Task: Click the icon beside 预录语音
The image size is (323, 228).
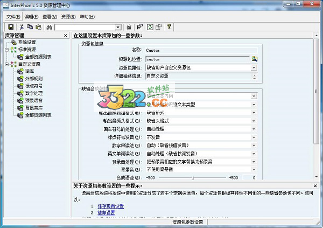Action: tap(20, 101)
